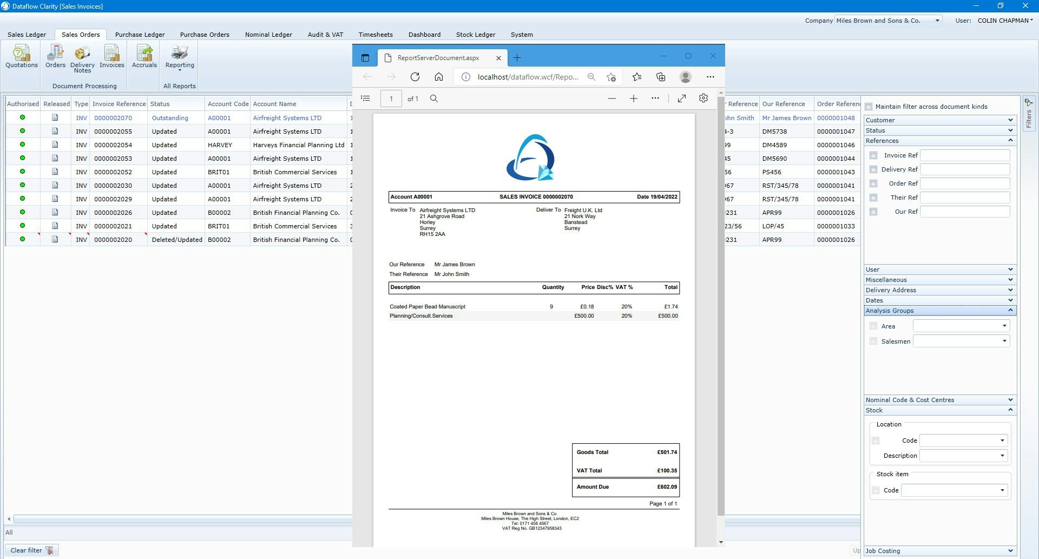Click the PDF page number field
1039x559 pixels.
391,98
